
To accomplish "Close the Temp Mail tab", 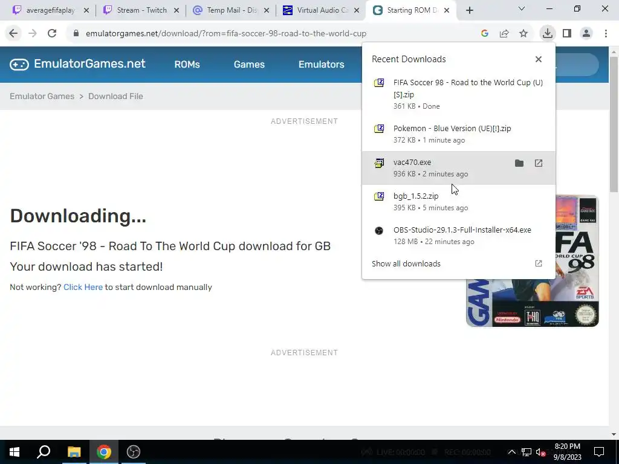I will 267,11.
